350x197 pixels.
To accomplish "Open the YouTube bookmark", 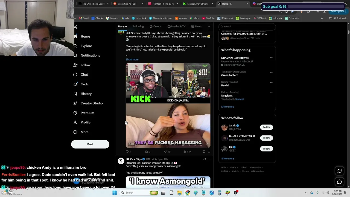I will (x=208, y=18).
